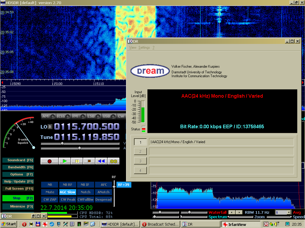
Task: Rewind playback with the blue double-arrow button
Action: [101, 161]
